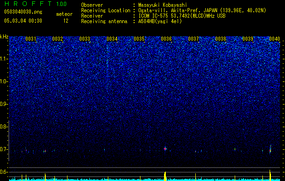Click time marker 0033
The image size is (285, 181).
point(85,39)
